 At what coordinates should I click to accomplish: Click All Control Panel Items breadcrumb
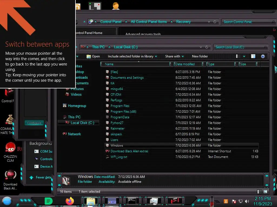click(x=149, y=22)
